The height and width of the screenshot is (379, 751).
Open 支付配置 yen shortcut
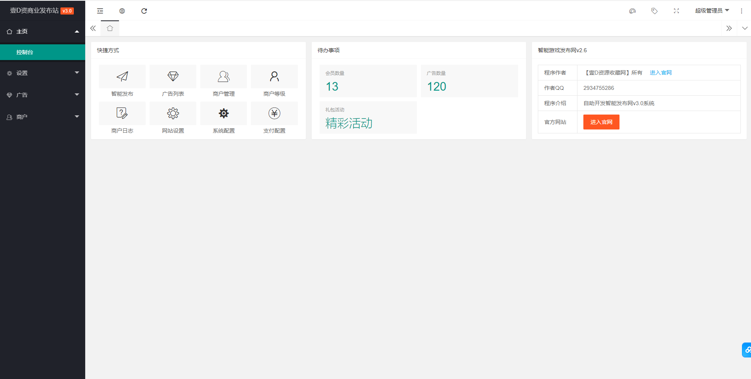[274, 118]
